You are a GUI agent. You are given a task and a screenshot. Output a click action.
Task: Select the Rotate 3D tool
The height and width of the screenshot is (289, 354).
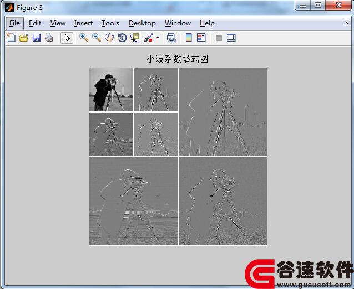(122, 38)
